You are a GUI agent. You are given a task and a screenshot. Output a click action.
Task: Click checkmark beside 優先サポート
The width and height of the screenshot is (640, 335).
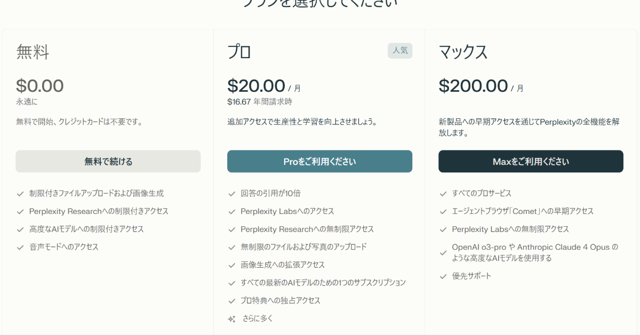443,276
